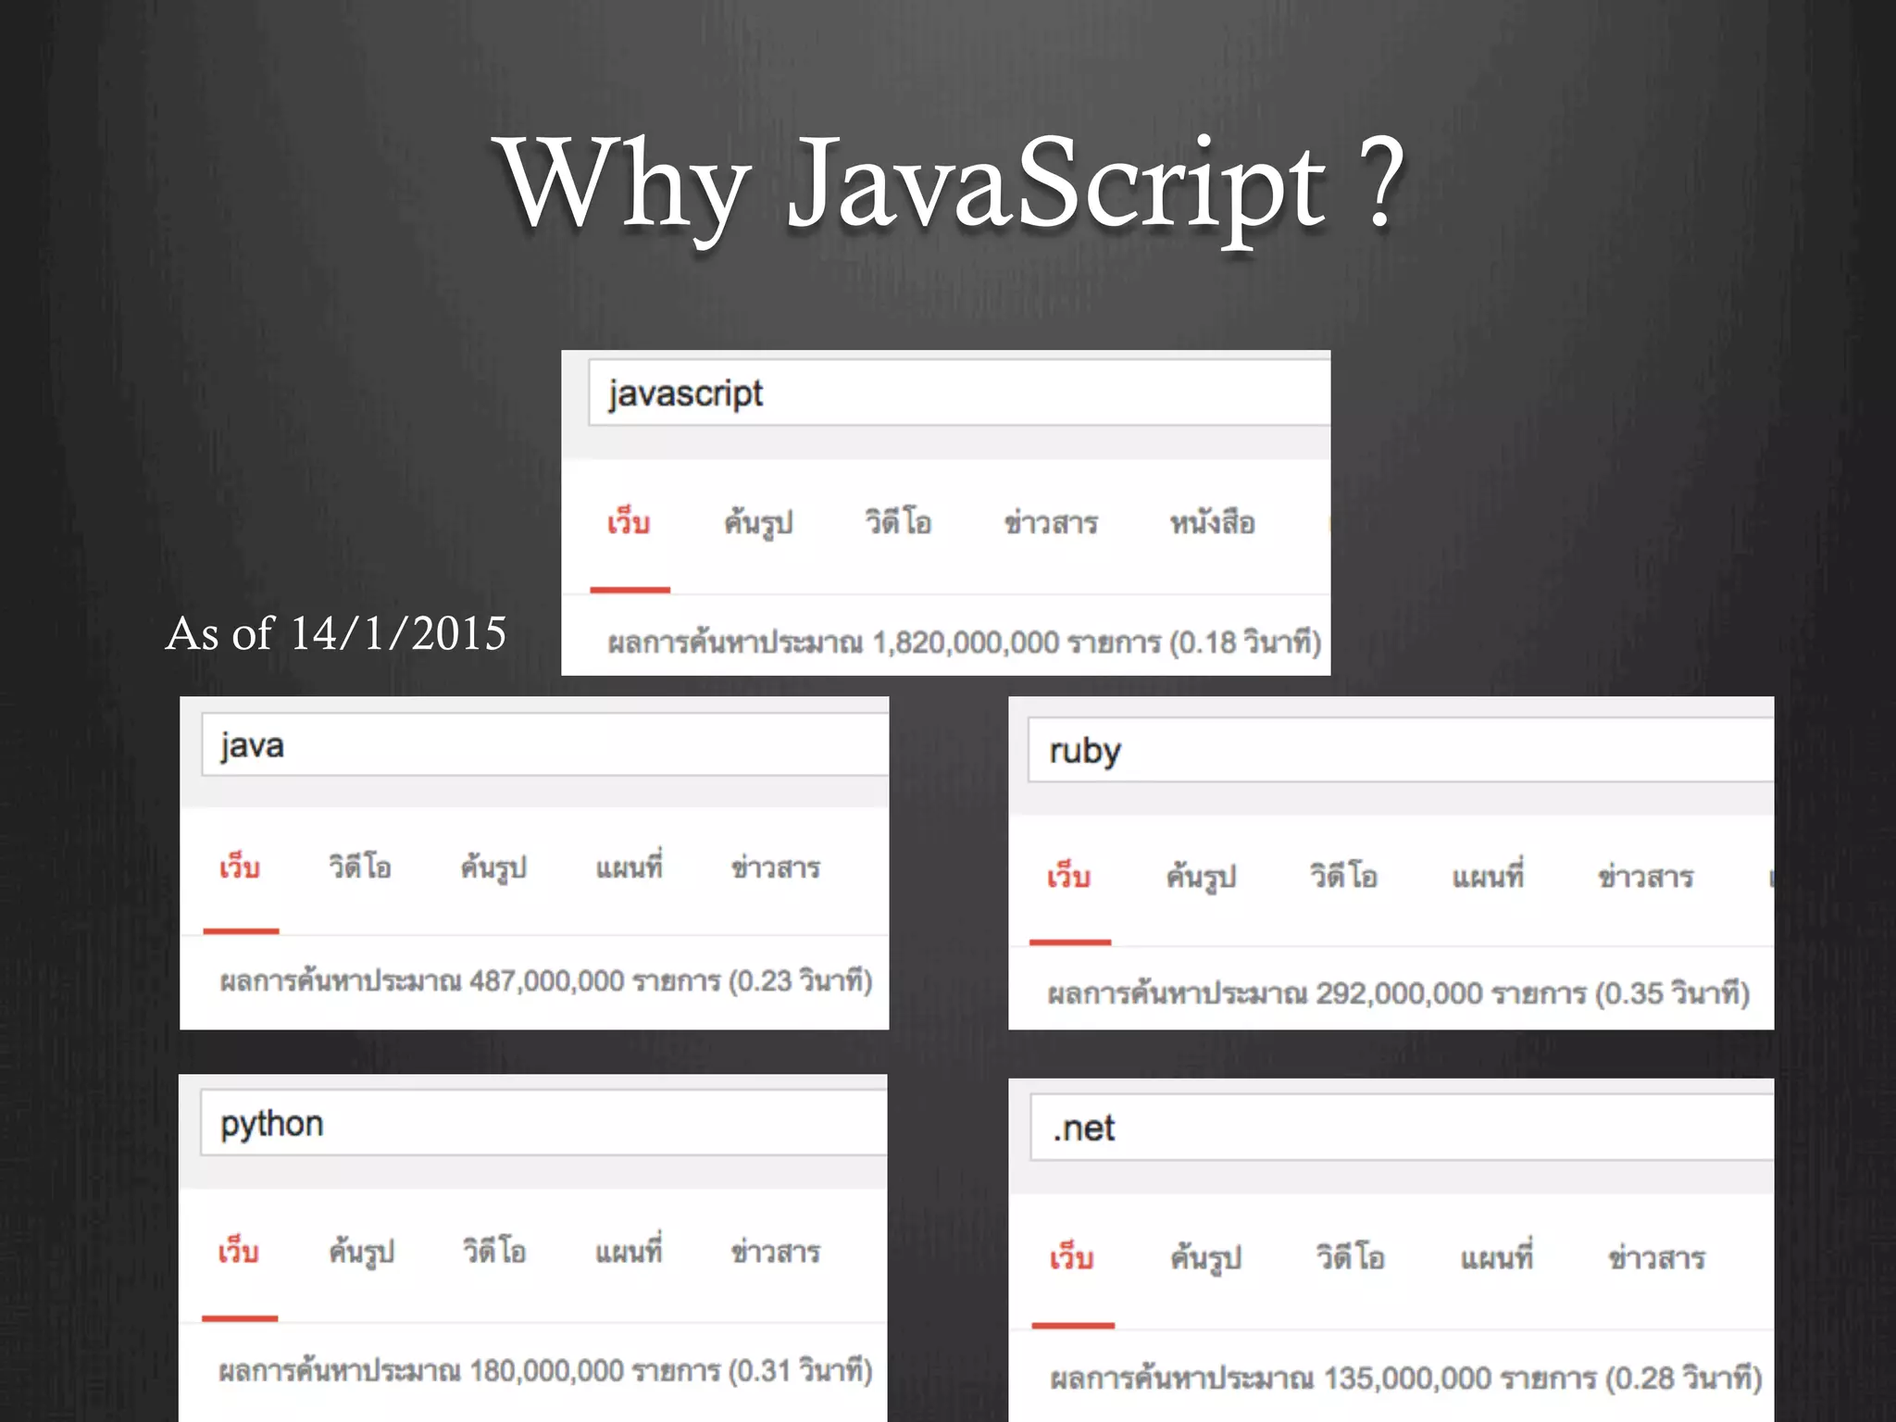Click the javascript search input field
The height and width of the screenshot is (1422, 1896).
[x=958, y=393]
